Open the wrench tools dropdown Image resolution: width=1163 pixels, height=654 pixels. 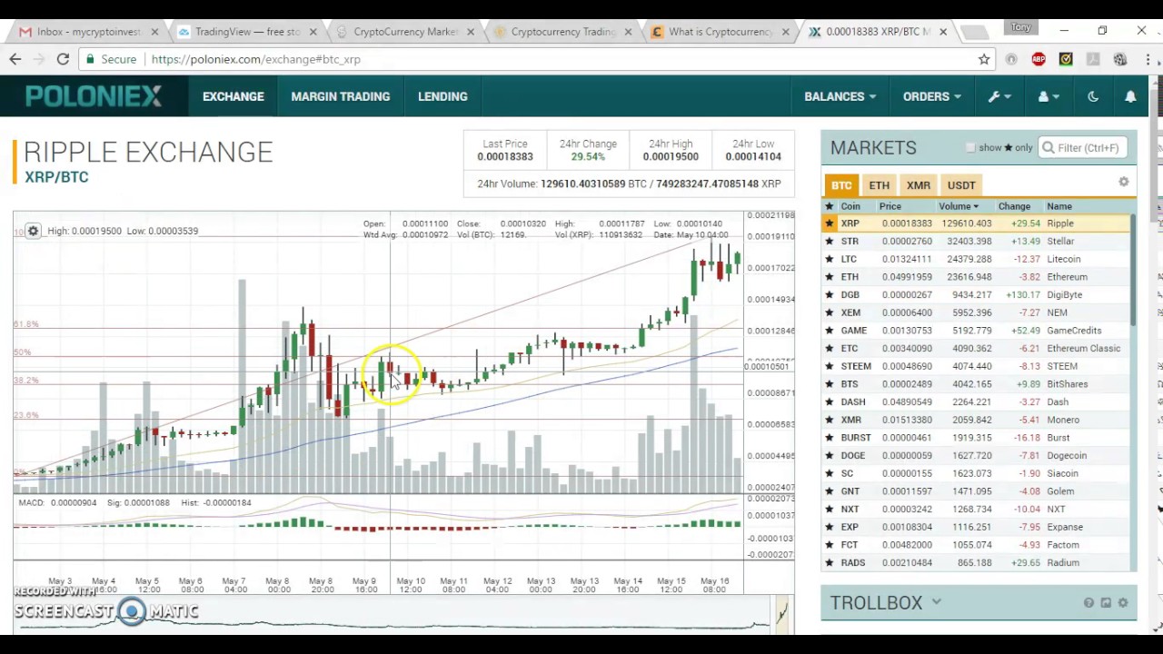click(x=999, y=96)
